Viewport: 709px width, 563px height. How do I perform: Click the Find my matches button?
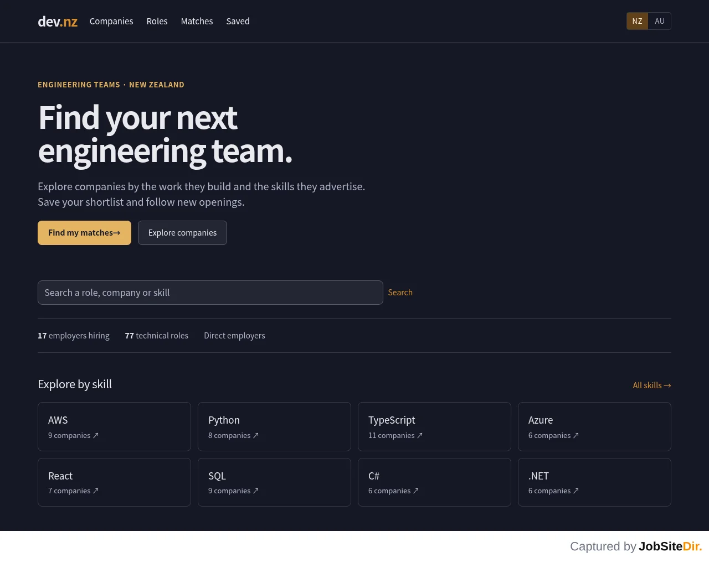pos(84,233)
